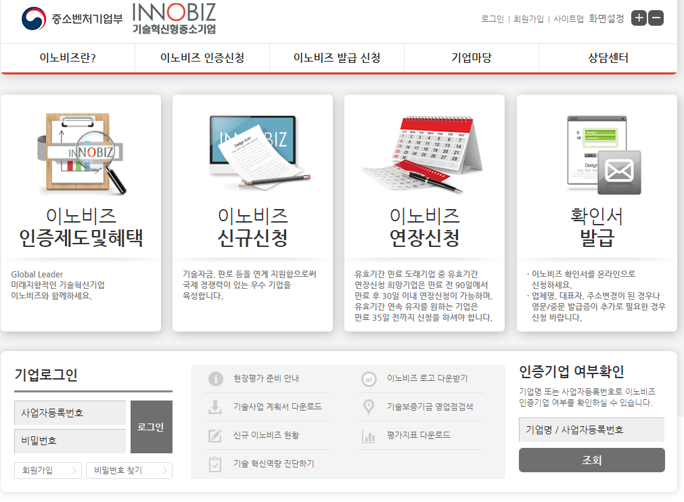Open the 평가지표 다운로드 link
This screenshot has width=684, height=502.
point(418,435)
